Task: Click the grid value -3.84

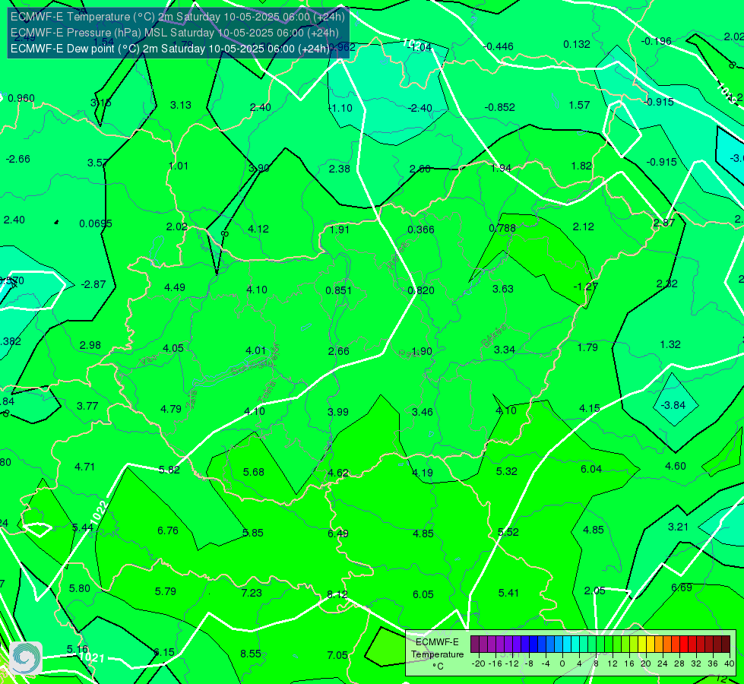Action: 673,405
